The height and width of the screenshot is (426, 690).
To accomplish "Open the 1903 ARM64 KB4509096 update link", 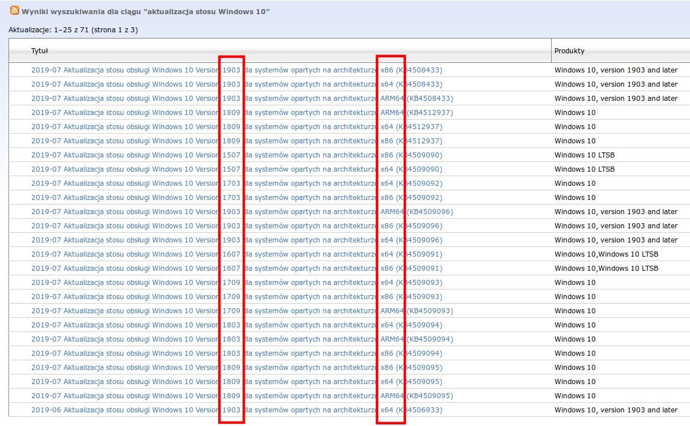I will point(242,212).
